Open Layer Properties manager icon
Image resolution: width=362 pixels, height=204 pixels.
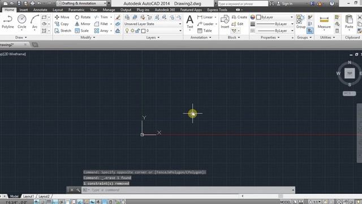tap(127, 17)
